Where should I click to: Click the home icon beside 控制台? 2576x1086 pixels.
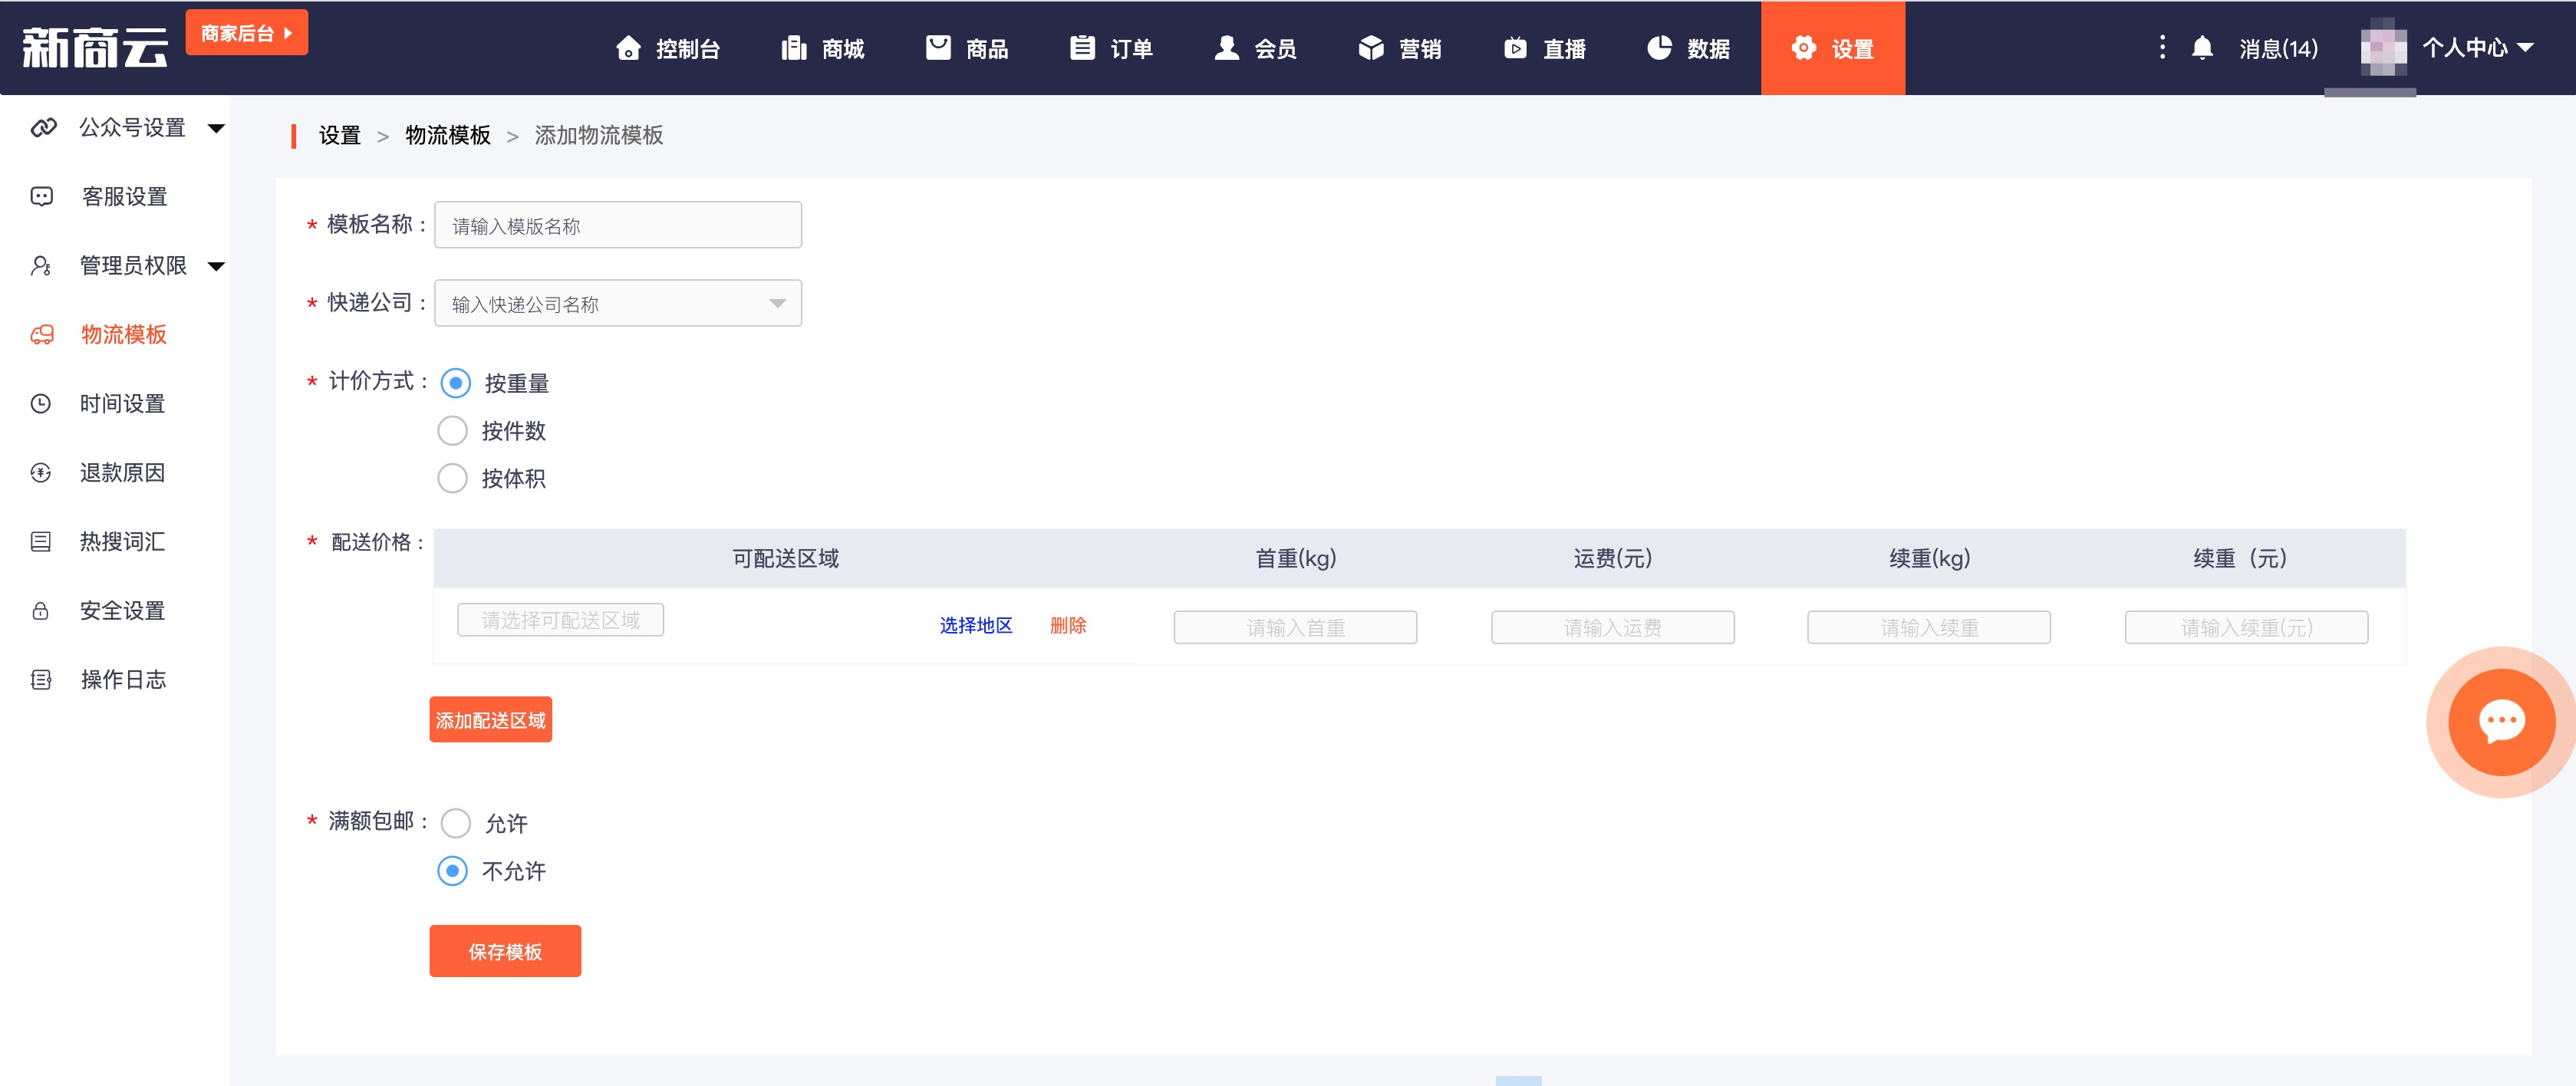(x=628, y=48)
